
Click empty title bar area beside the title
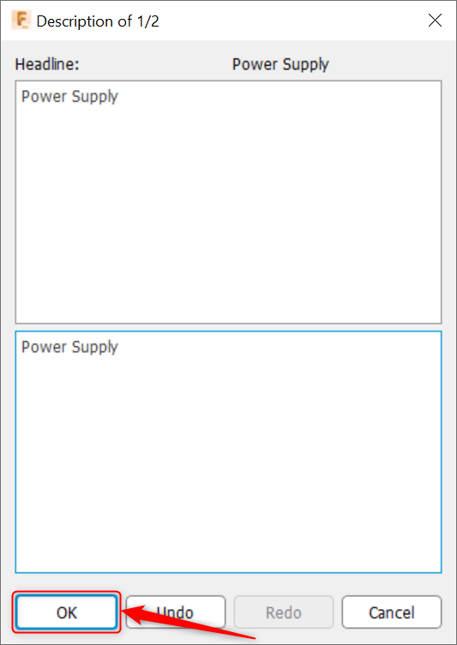pyautogui.click(x=288, y=21)
